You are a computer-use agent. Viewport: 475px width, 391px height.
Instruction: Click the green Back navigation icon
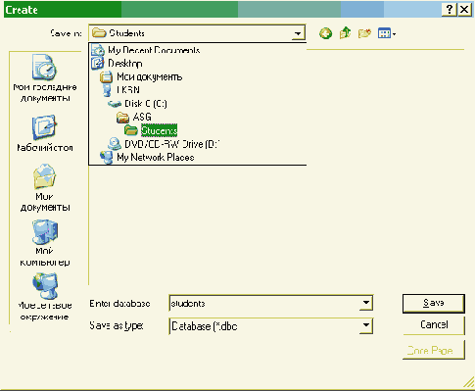pyautogui.click(x=325, y=33)
